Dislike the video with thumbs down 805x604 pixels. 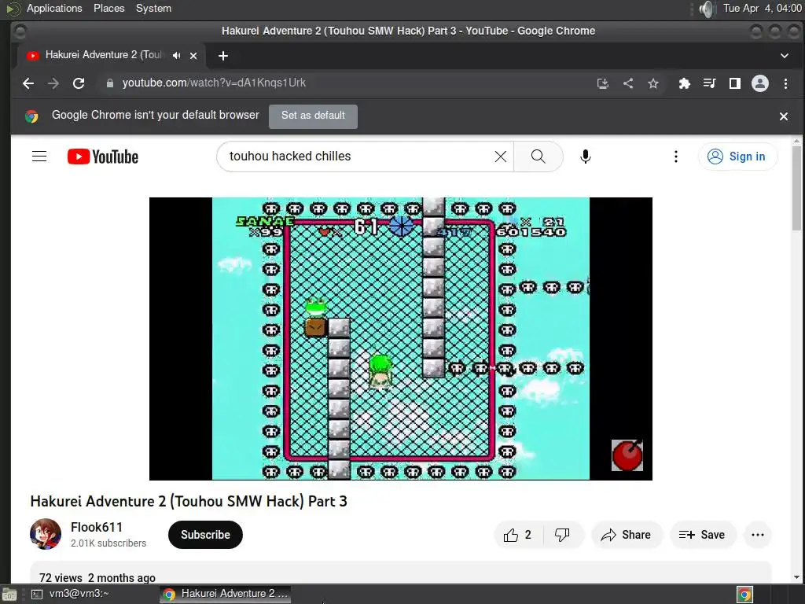(563, 535)
